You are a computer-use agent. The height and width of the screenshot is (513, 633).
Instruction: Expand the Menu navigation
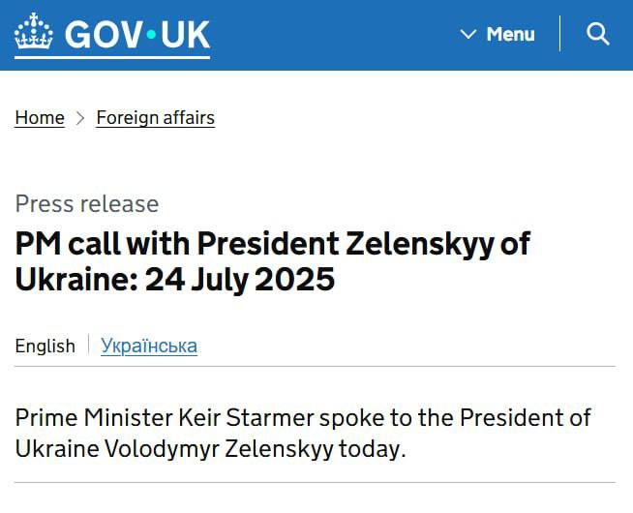pos(497,34)
